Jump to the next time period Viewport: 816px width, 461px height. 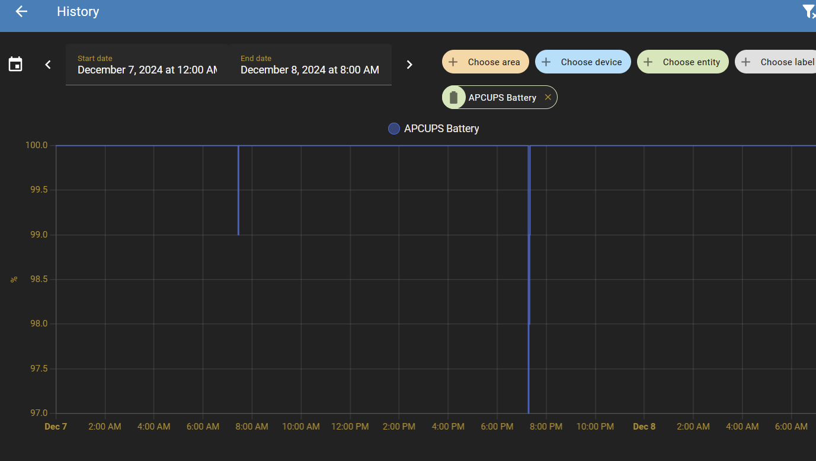(409, 65)
